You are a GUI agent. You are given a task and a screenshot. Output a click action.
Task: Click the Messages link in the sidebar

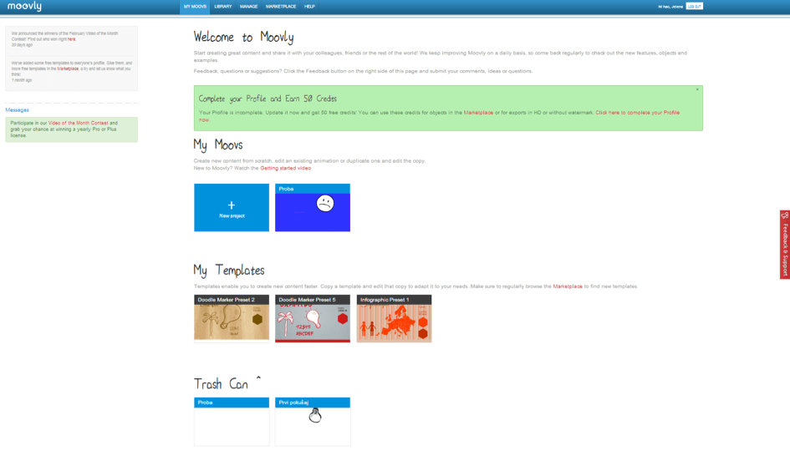tap(17, 109)
